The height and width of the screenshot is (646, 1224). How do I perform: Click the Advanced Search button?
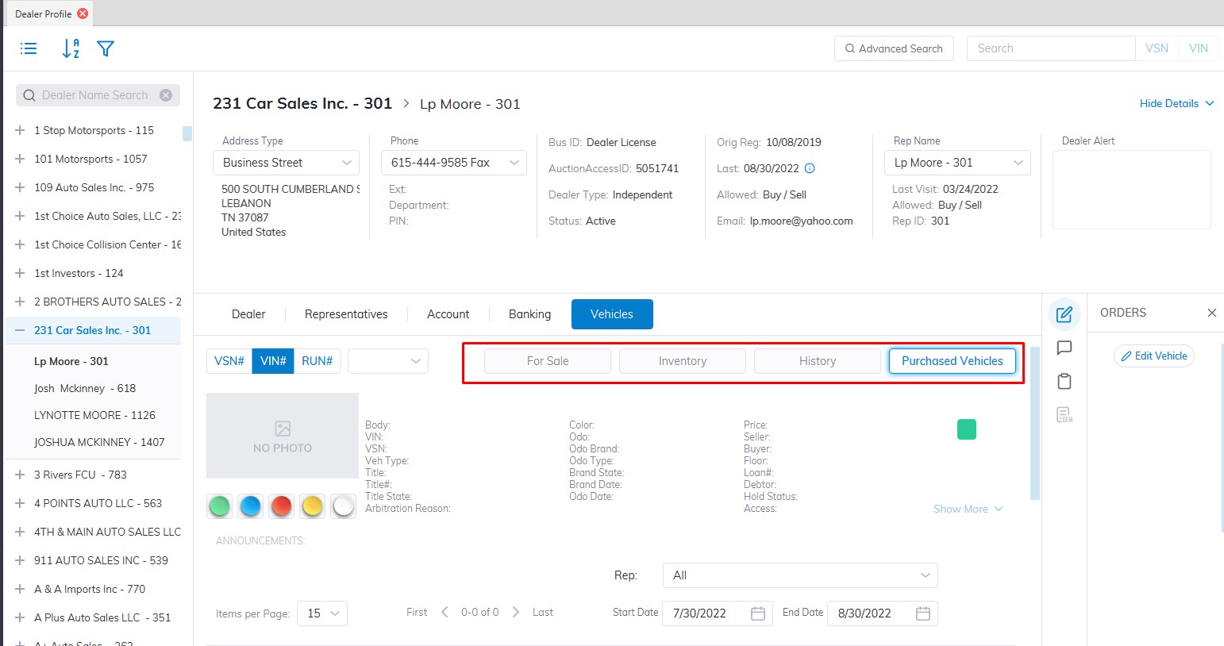894,48
